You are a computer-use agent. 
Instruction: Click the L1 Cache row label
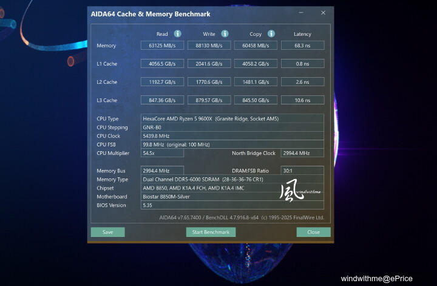pyautogui.click(x=107, y=64)
